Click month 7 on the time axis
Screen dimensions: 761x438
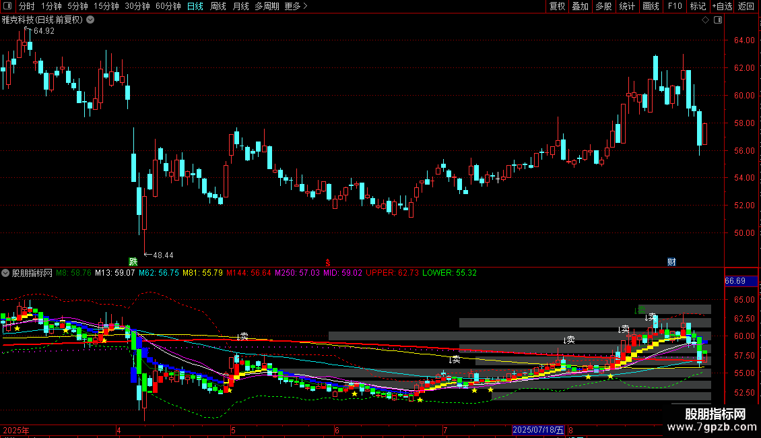click(x=445, y=430)
